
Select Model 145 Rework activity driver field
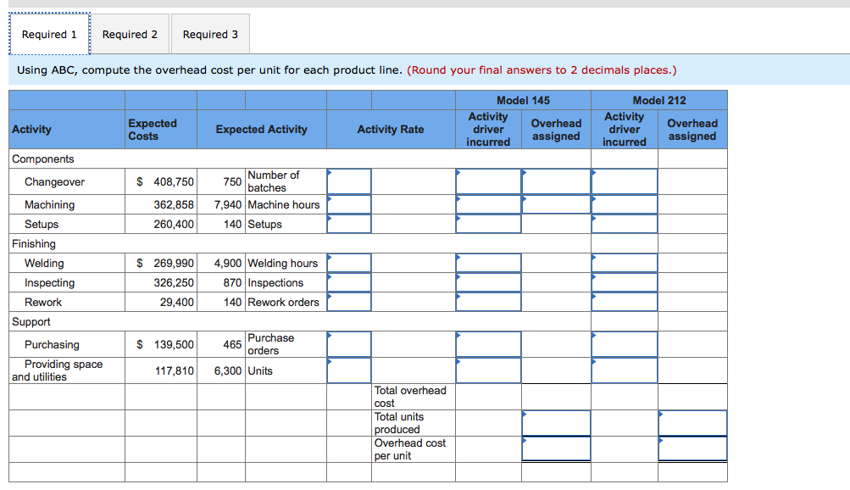tap(488, 302)
